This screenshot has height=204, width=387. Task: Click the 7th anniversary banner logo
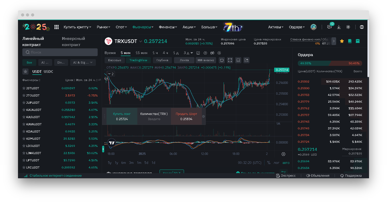[233, 27]
